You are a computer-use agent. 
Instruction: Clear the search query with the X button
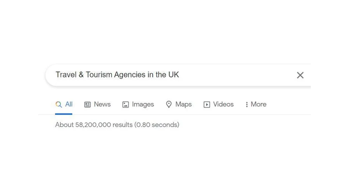(300, 75)
